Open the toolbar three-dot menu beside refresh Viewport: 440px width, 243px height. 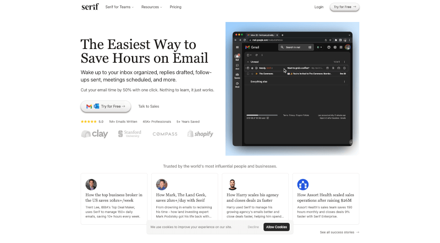262,55
